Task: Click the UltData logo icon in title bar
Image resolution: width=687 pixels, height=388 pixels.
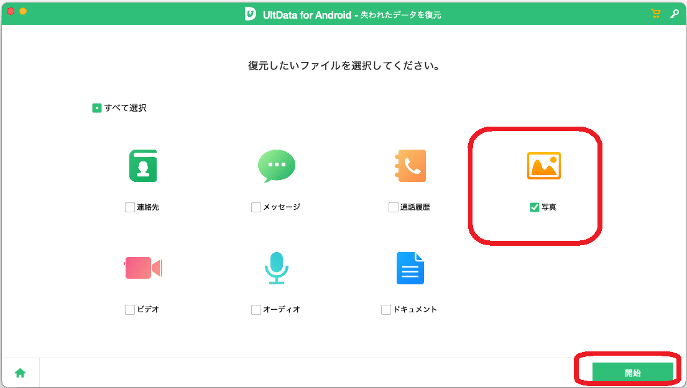Action: click(250, 14)
